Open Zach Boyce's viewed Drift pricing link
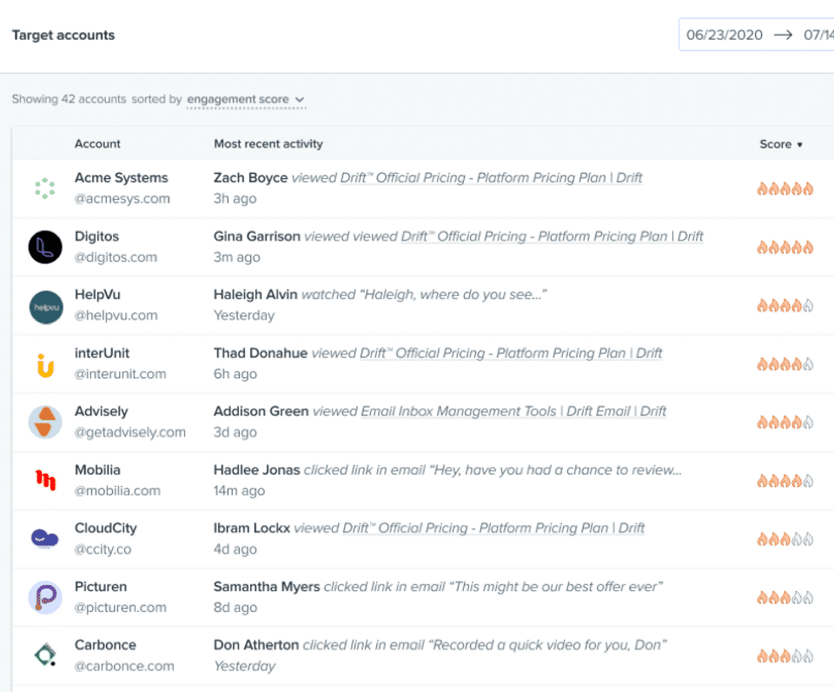 tap(491, 178)
